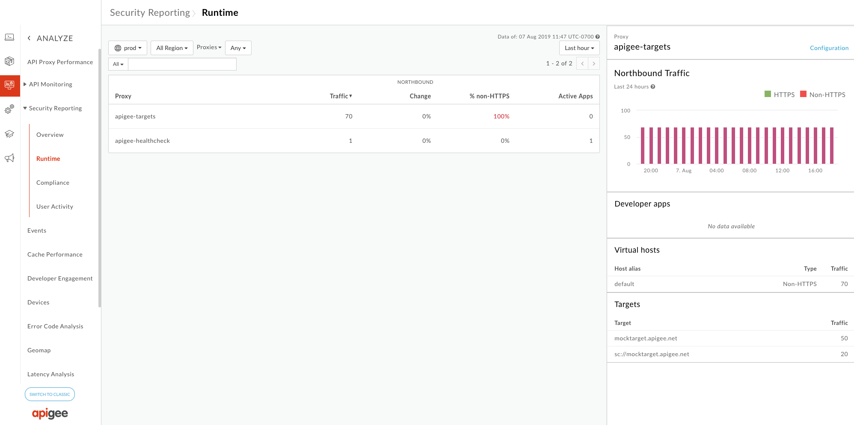The width and height of the screenshot is (854, 425).
Task: Click the proxy search input field
Action: coord(182,64)
